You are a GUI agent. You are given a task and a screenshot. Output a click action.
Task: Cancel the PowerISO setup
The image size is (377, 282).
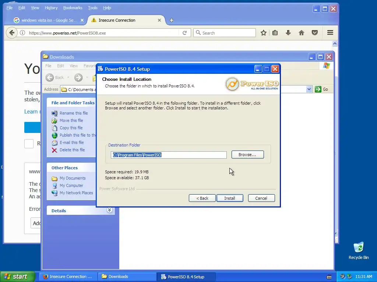[x=261, y=198]
